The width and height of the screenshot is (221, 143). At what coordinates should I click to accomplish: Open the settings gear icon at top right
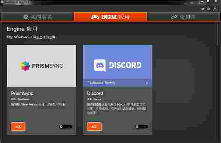(x=208, y=9)
